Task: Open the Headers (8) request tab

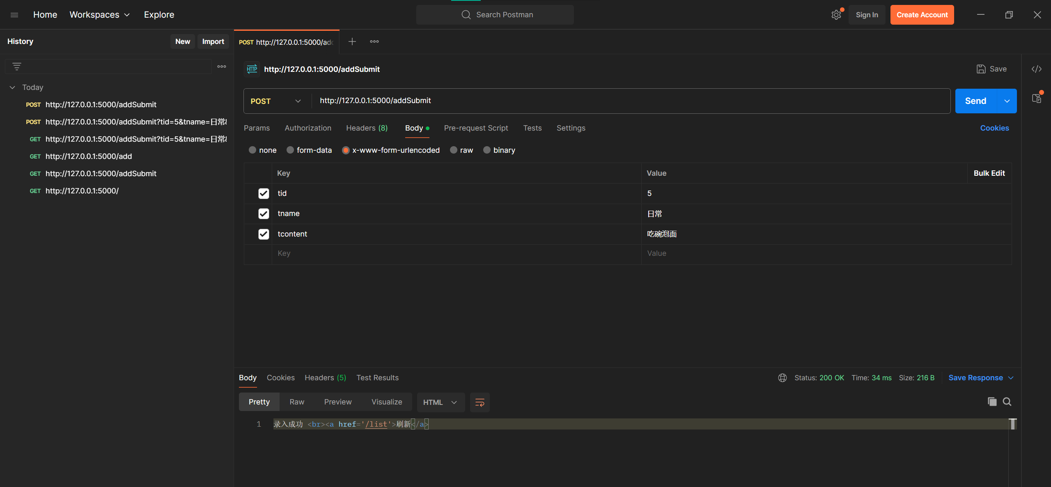Action: coord(367,128)
